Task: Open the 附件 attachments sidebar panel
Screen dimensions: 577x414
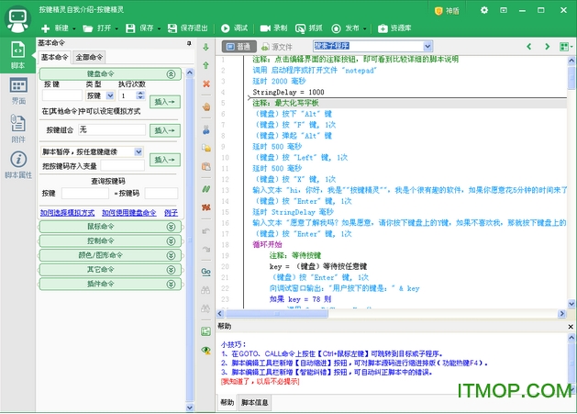Action: point(18,129)
